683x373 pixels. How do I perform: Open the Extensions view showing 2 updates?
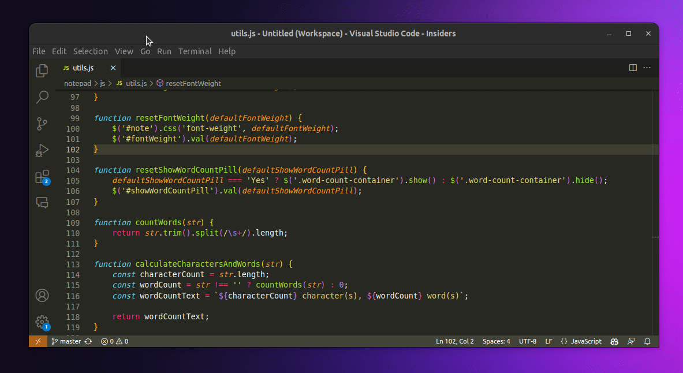click(x=42, y=177)
